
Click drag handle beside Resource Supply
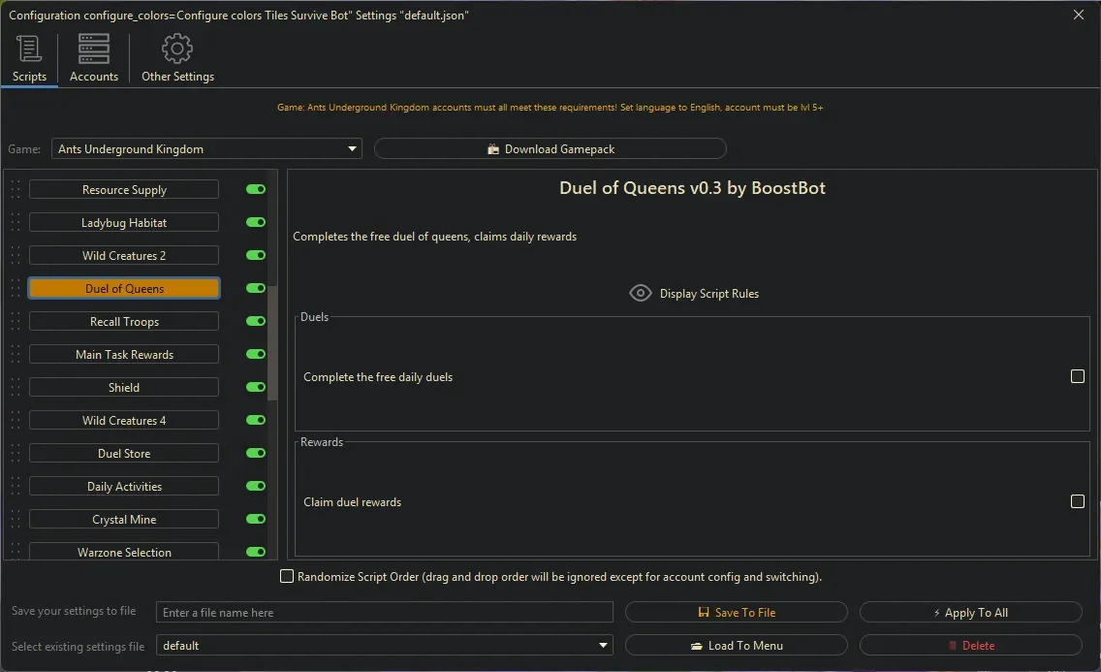coord(16,190)
